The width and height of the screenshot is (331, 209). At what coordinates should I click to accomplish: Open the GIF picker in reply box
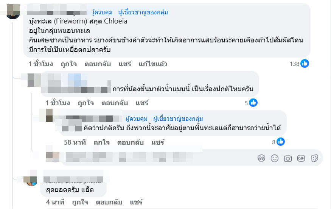click(301, 158)
